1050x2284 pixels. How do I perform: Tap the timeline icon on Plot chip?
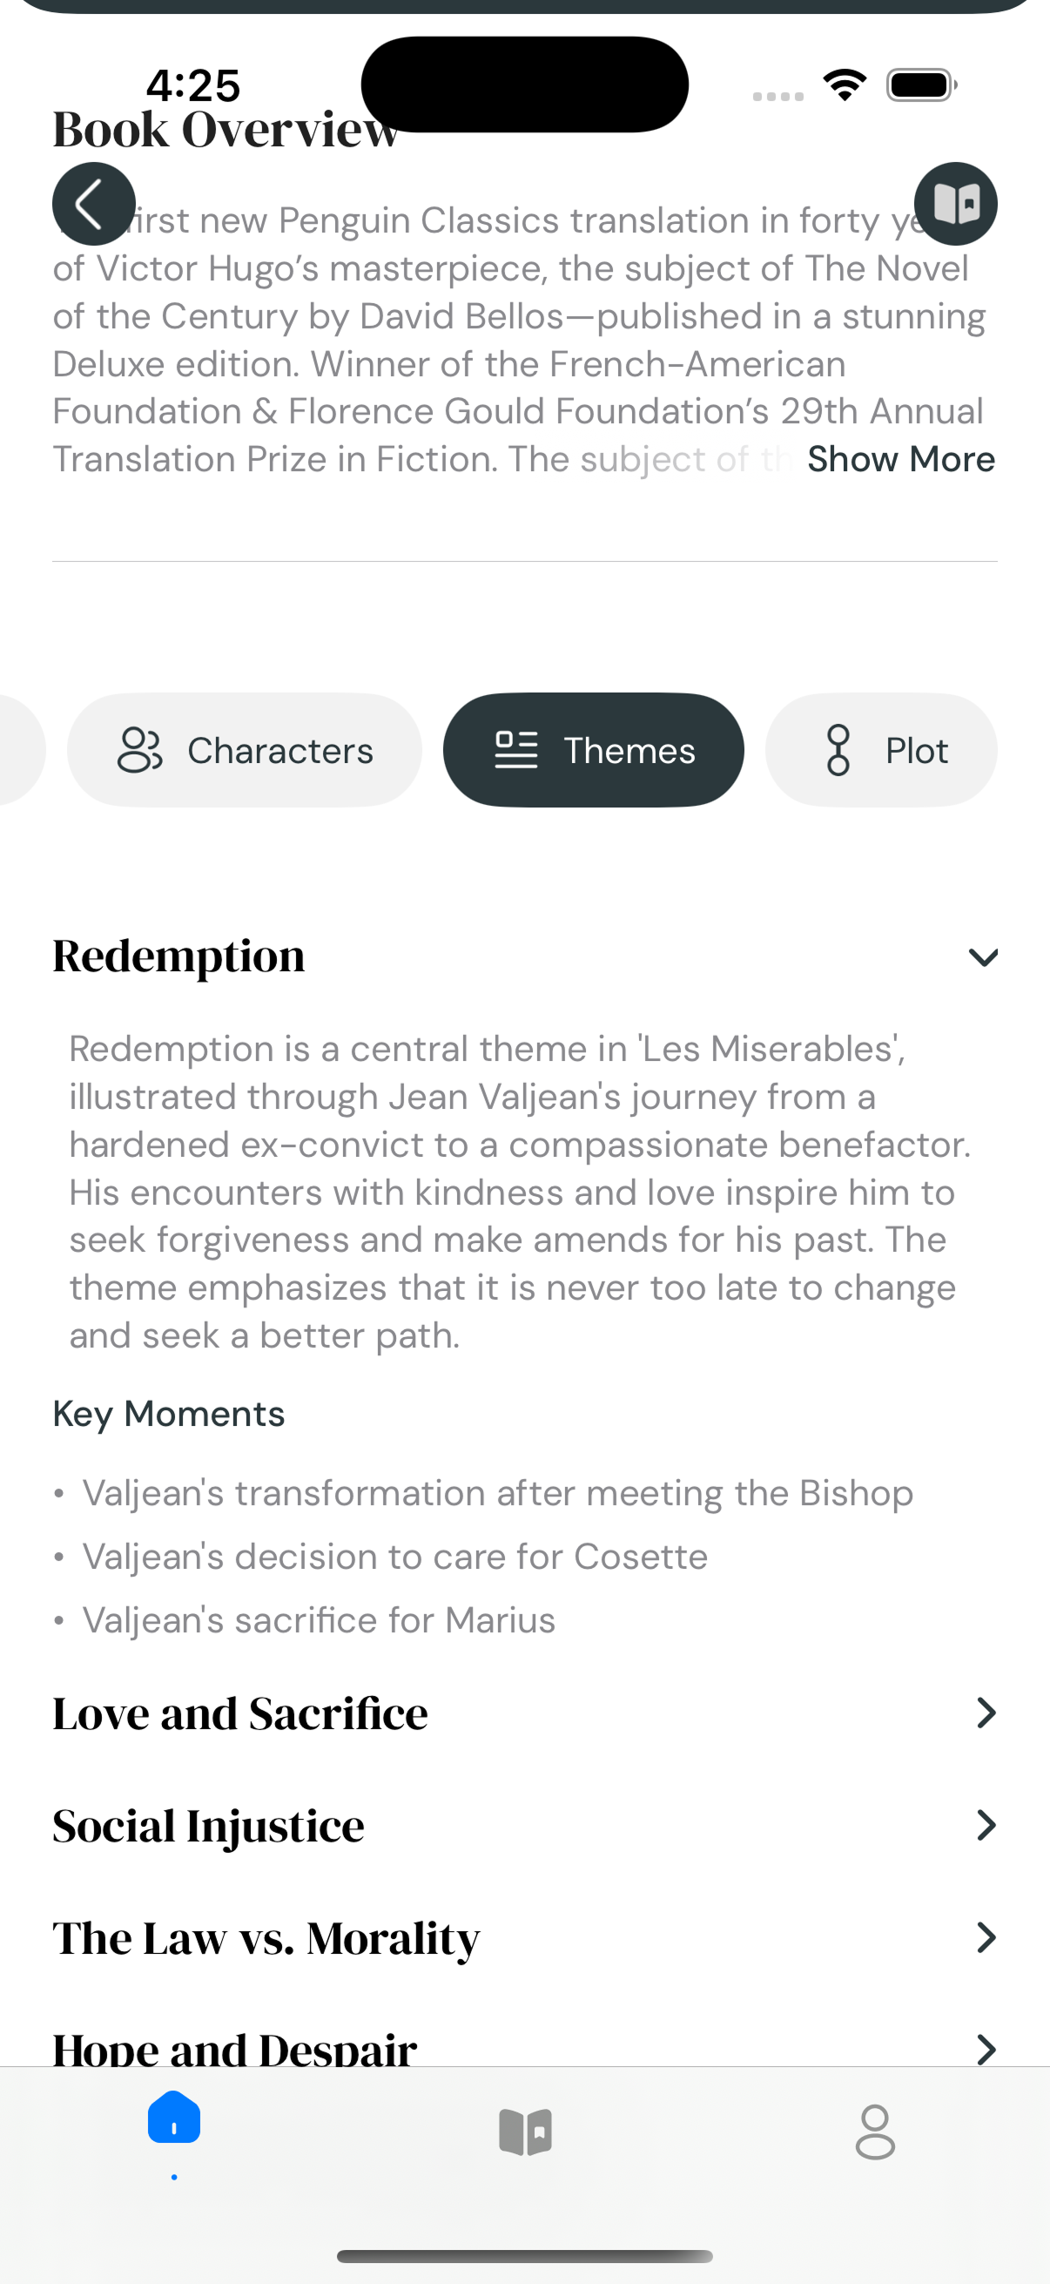pyautogui.click(x=838, y=750)
